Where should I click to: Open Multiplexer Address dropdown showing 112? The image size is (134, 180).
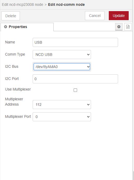click(62, 105)
